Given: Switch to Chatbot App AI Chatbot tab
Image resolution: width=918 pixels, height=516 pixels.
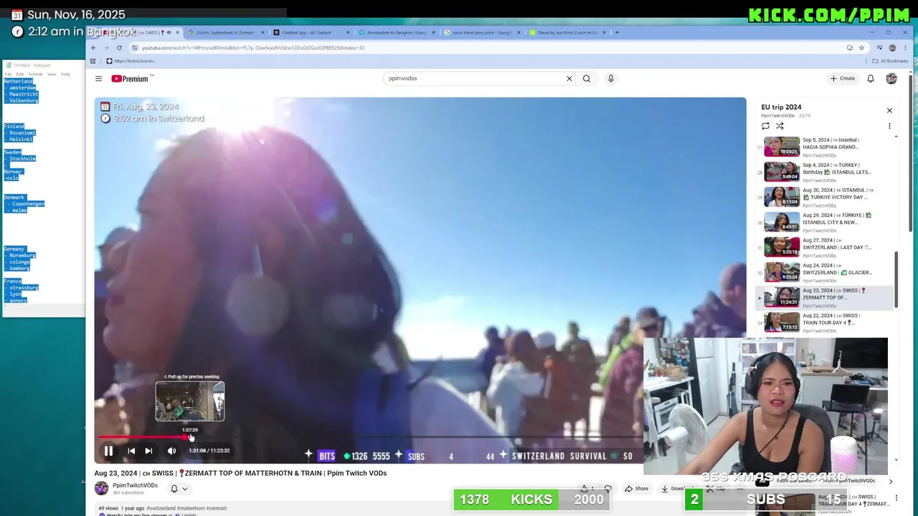Looking at the screenshot, I should point(311,32).
